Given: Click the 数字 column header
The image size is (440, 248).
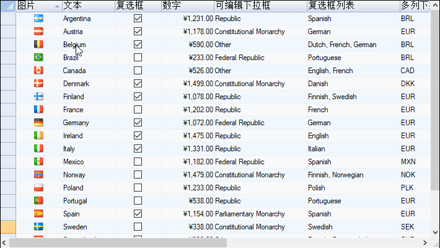Looking at the screenshot, I should click(x=186, y=6).
